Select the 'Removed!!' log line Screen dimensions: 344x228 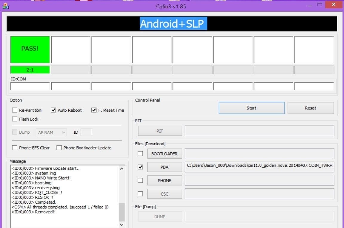click(33, 212)
